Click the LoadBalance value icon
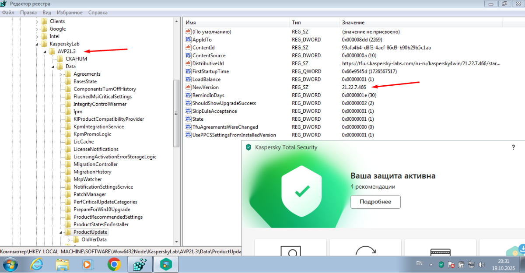The width and height of the screenshot is (525, 273). 189,79
